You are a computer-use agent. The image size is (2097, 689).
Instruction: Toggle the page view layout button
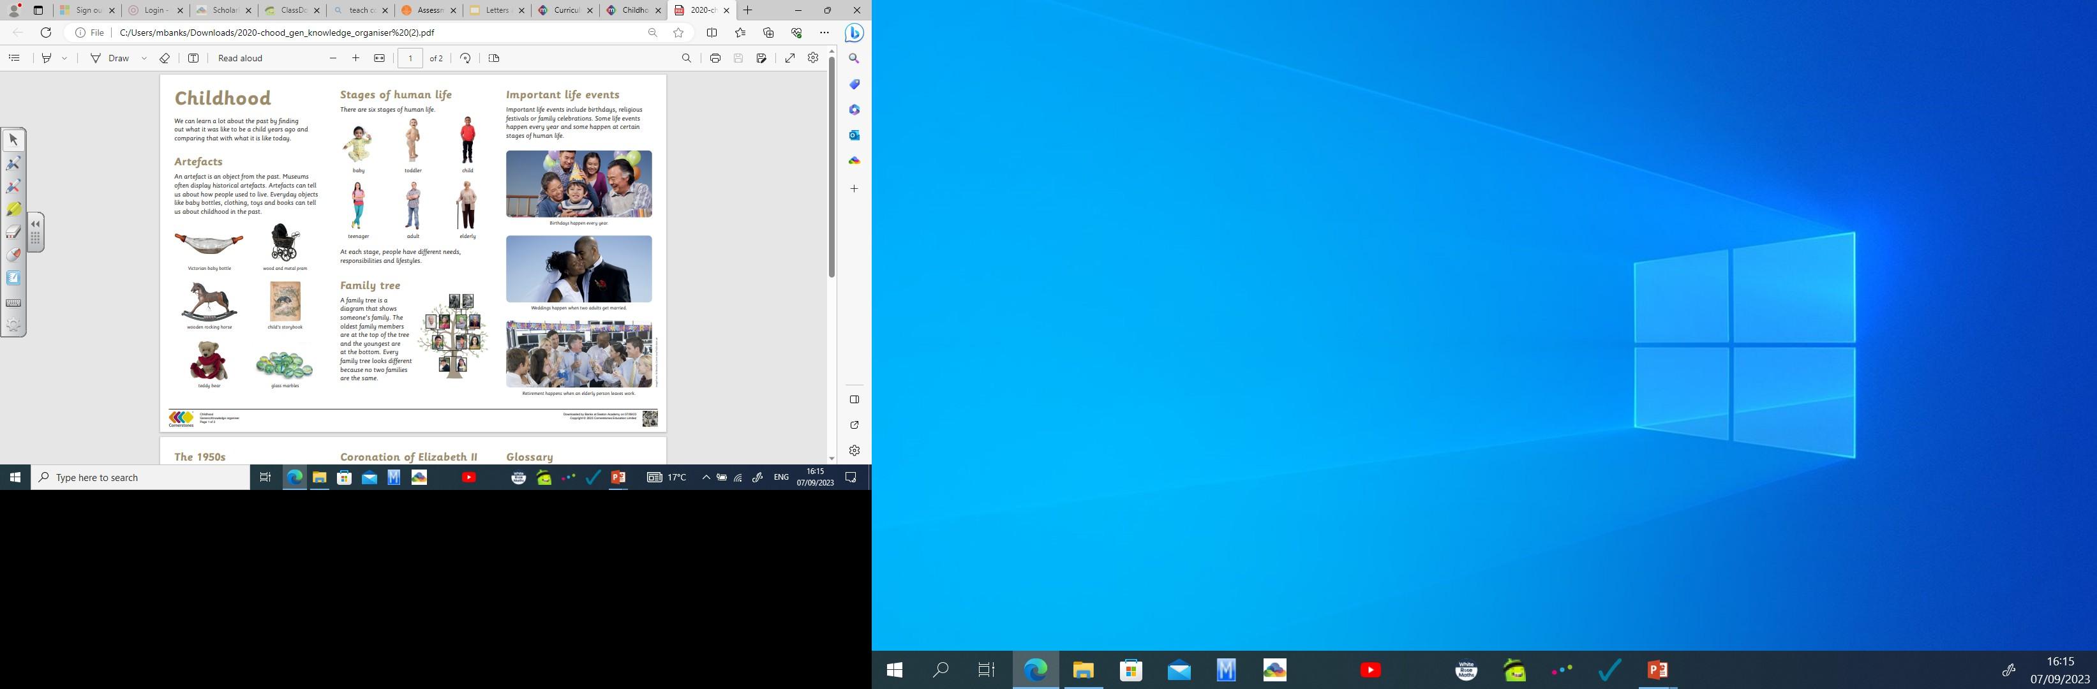coord(493,58)
